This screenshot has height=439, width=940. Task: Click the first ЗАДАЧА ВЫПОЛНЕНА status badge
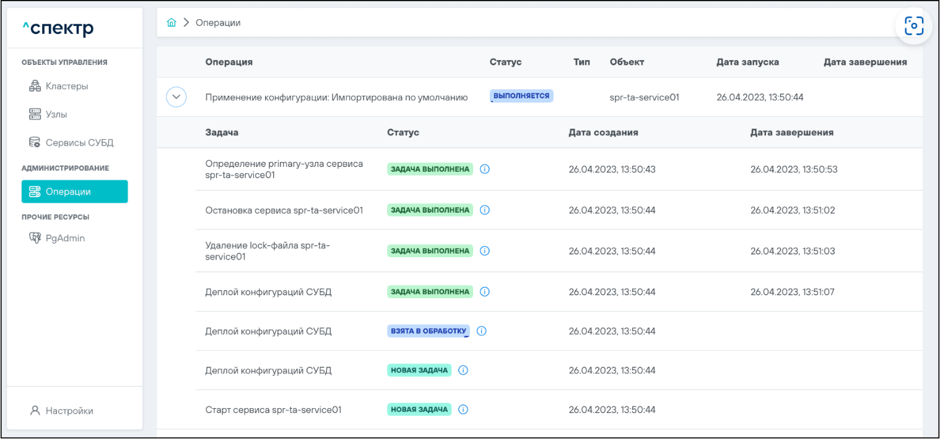(x=430, y=169)
